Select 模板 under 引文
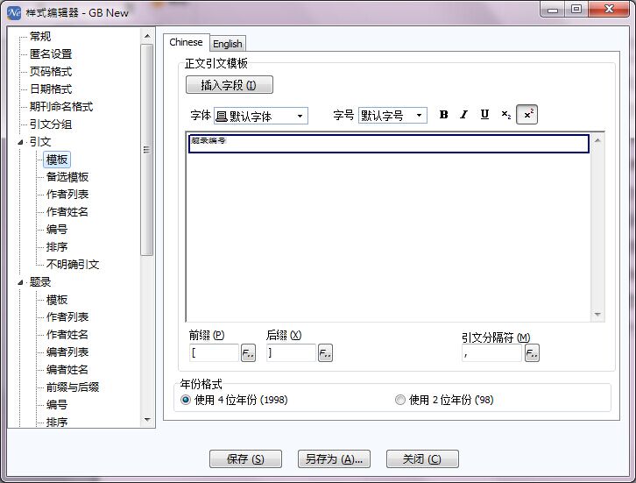 pyautogui.click(x=57, y=160)
